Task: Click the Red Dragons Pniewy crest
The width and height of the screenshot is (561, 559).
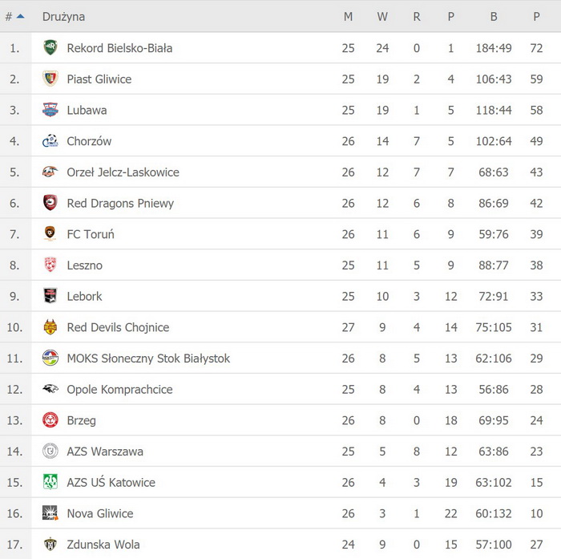Action: click(x=50, y=203)
